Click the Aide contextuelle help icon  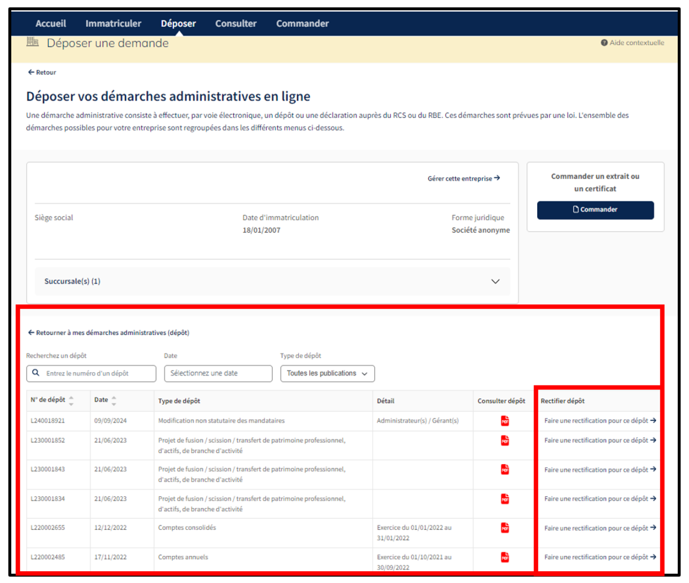604,43
